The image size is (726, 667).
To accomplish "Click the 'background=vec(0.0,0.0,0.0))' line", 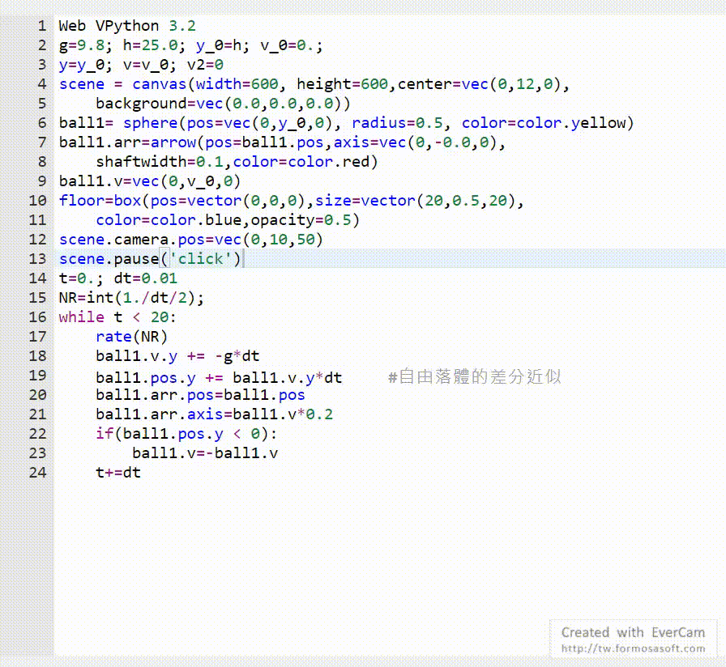I will pos(223,104).
